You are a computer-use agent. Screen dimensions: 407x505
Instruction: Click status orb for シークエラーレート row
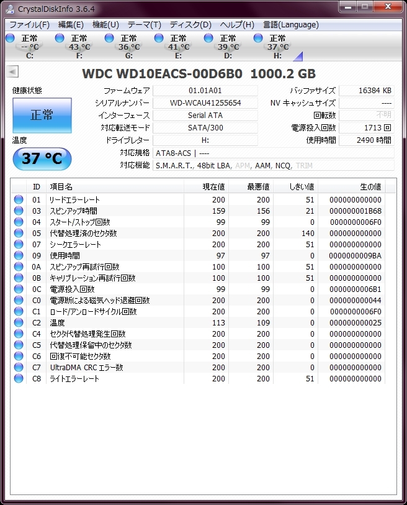coord(19,244)
